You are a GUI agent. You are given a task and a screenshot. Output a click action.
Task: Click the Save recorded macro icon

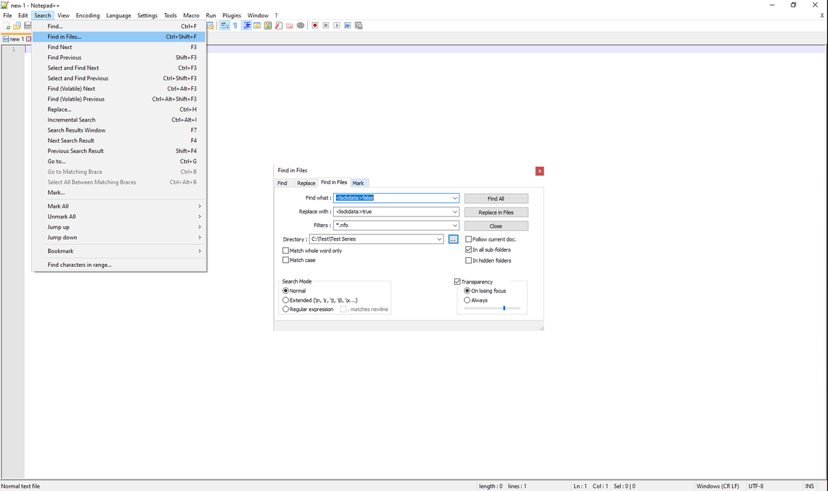359,26
